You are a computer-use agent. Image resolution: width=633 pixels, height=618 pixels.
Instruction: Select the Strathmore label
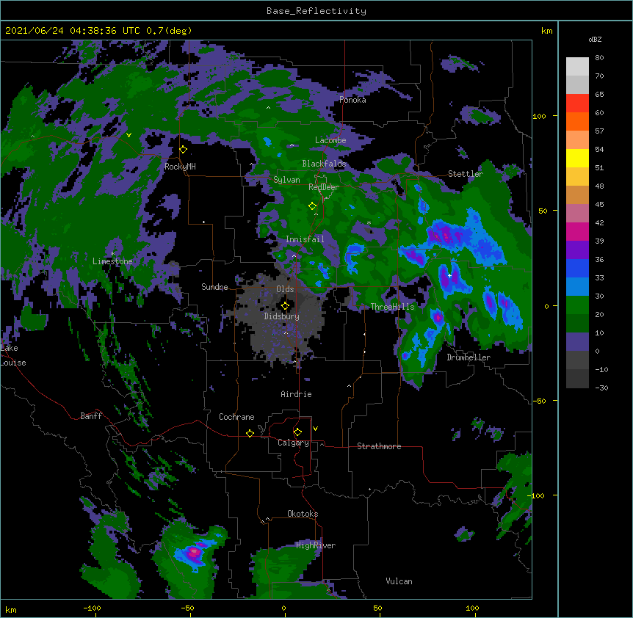379,446
